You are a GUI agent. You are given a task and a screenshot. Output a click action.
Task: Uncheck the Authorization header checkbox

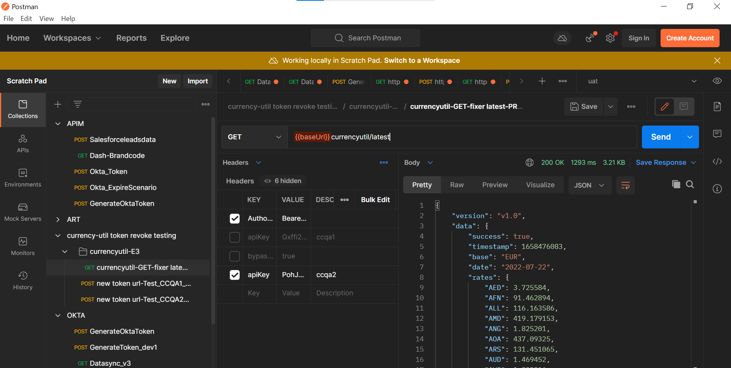[235, 218]
